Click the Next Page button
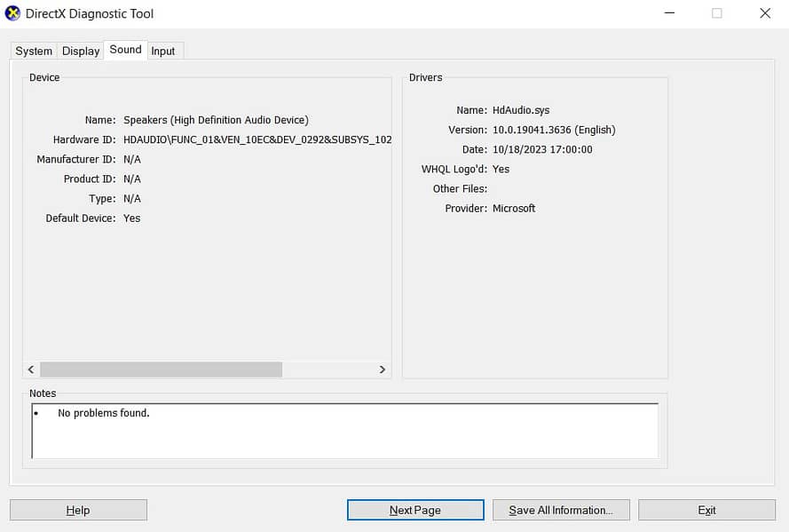This screenshot has width=789, height=532. [x=415, y=510]
